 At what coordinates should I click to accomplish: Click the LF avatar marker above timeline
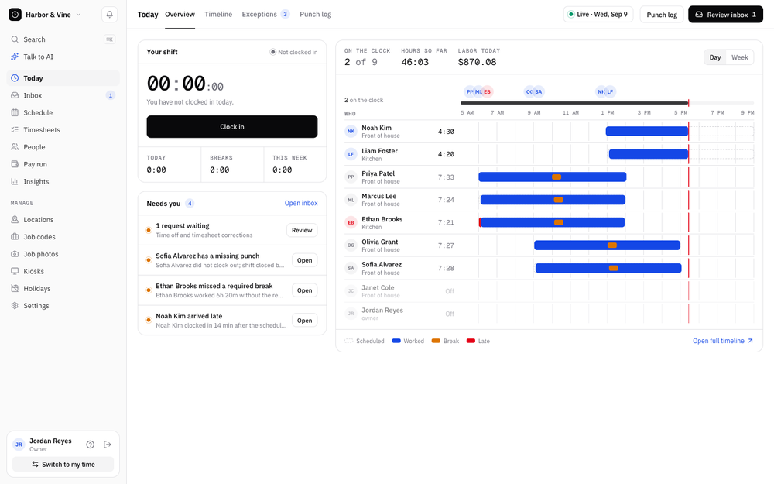610,91
